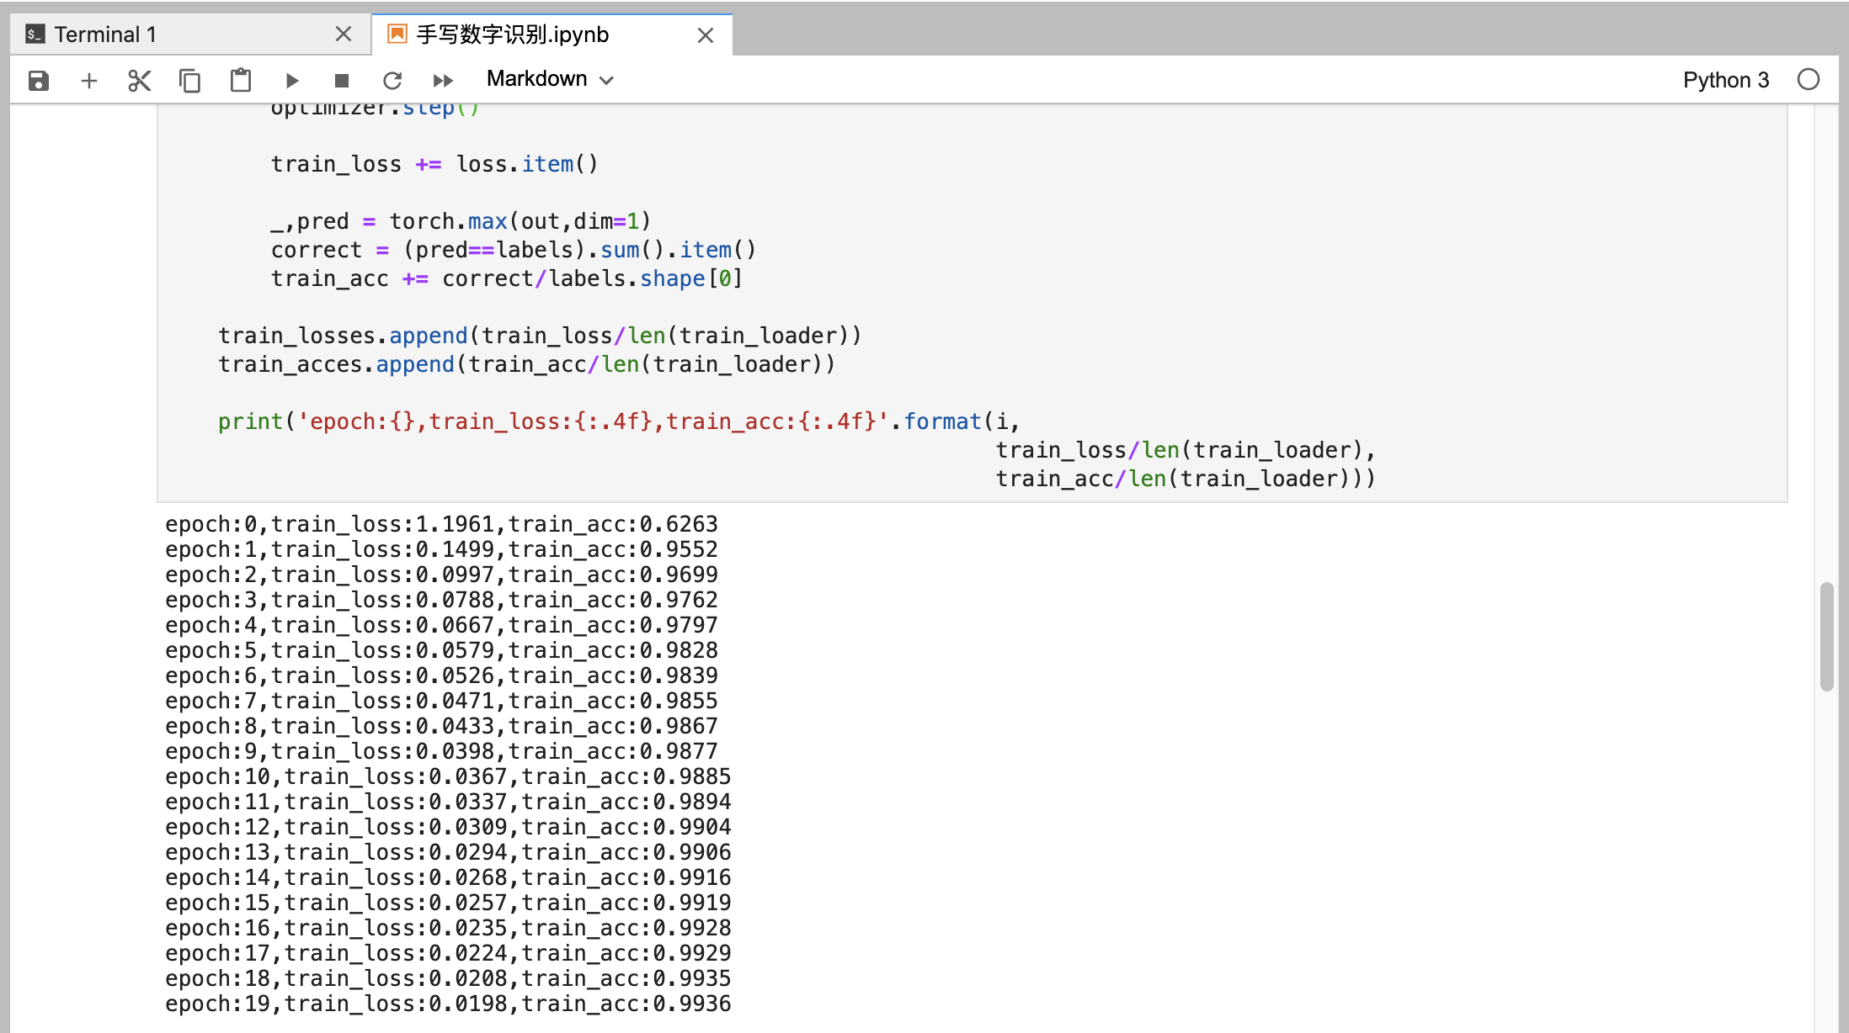Close the 手写数字识别.ipynb tab
The height and width of the screenshot is (1033, 1849).
tap(706, 35)
